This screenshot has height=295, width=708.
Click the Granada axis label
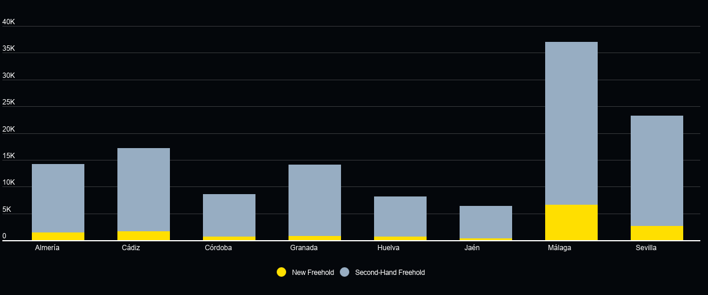point(304,248)
